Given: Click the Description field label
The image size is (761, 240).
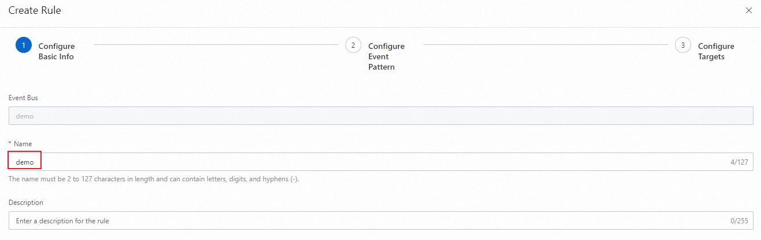Looking at the screenshot, I should point(25,203).
